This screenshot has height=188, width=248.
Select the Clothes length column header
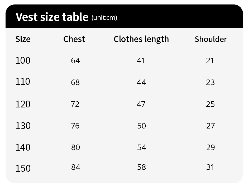141,39
